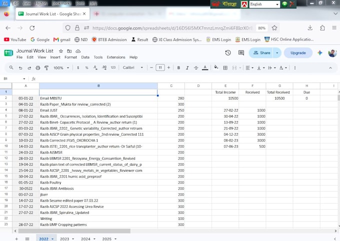Screen dimensions: 340x241
Task: Toggle bold formatting
Action: [x=178, y=68]
